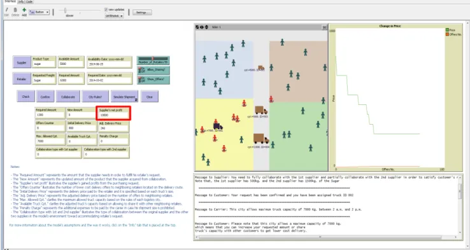This screenshot has height=250, width=470.
Task: Click the 'Notes:' heading text
Action: (x=15, y=167)
